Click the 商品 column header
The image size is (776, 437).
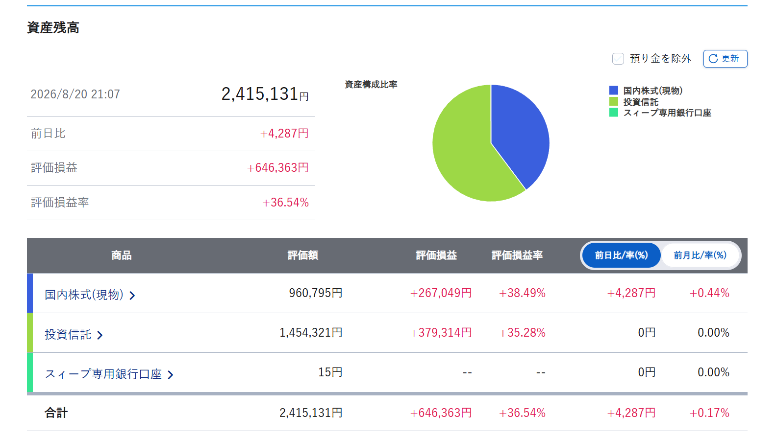[x=121, y=255]
